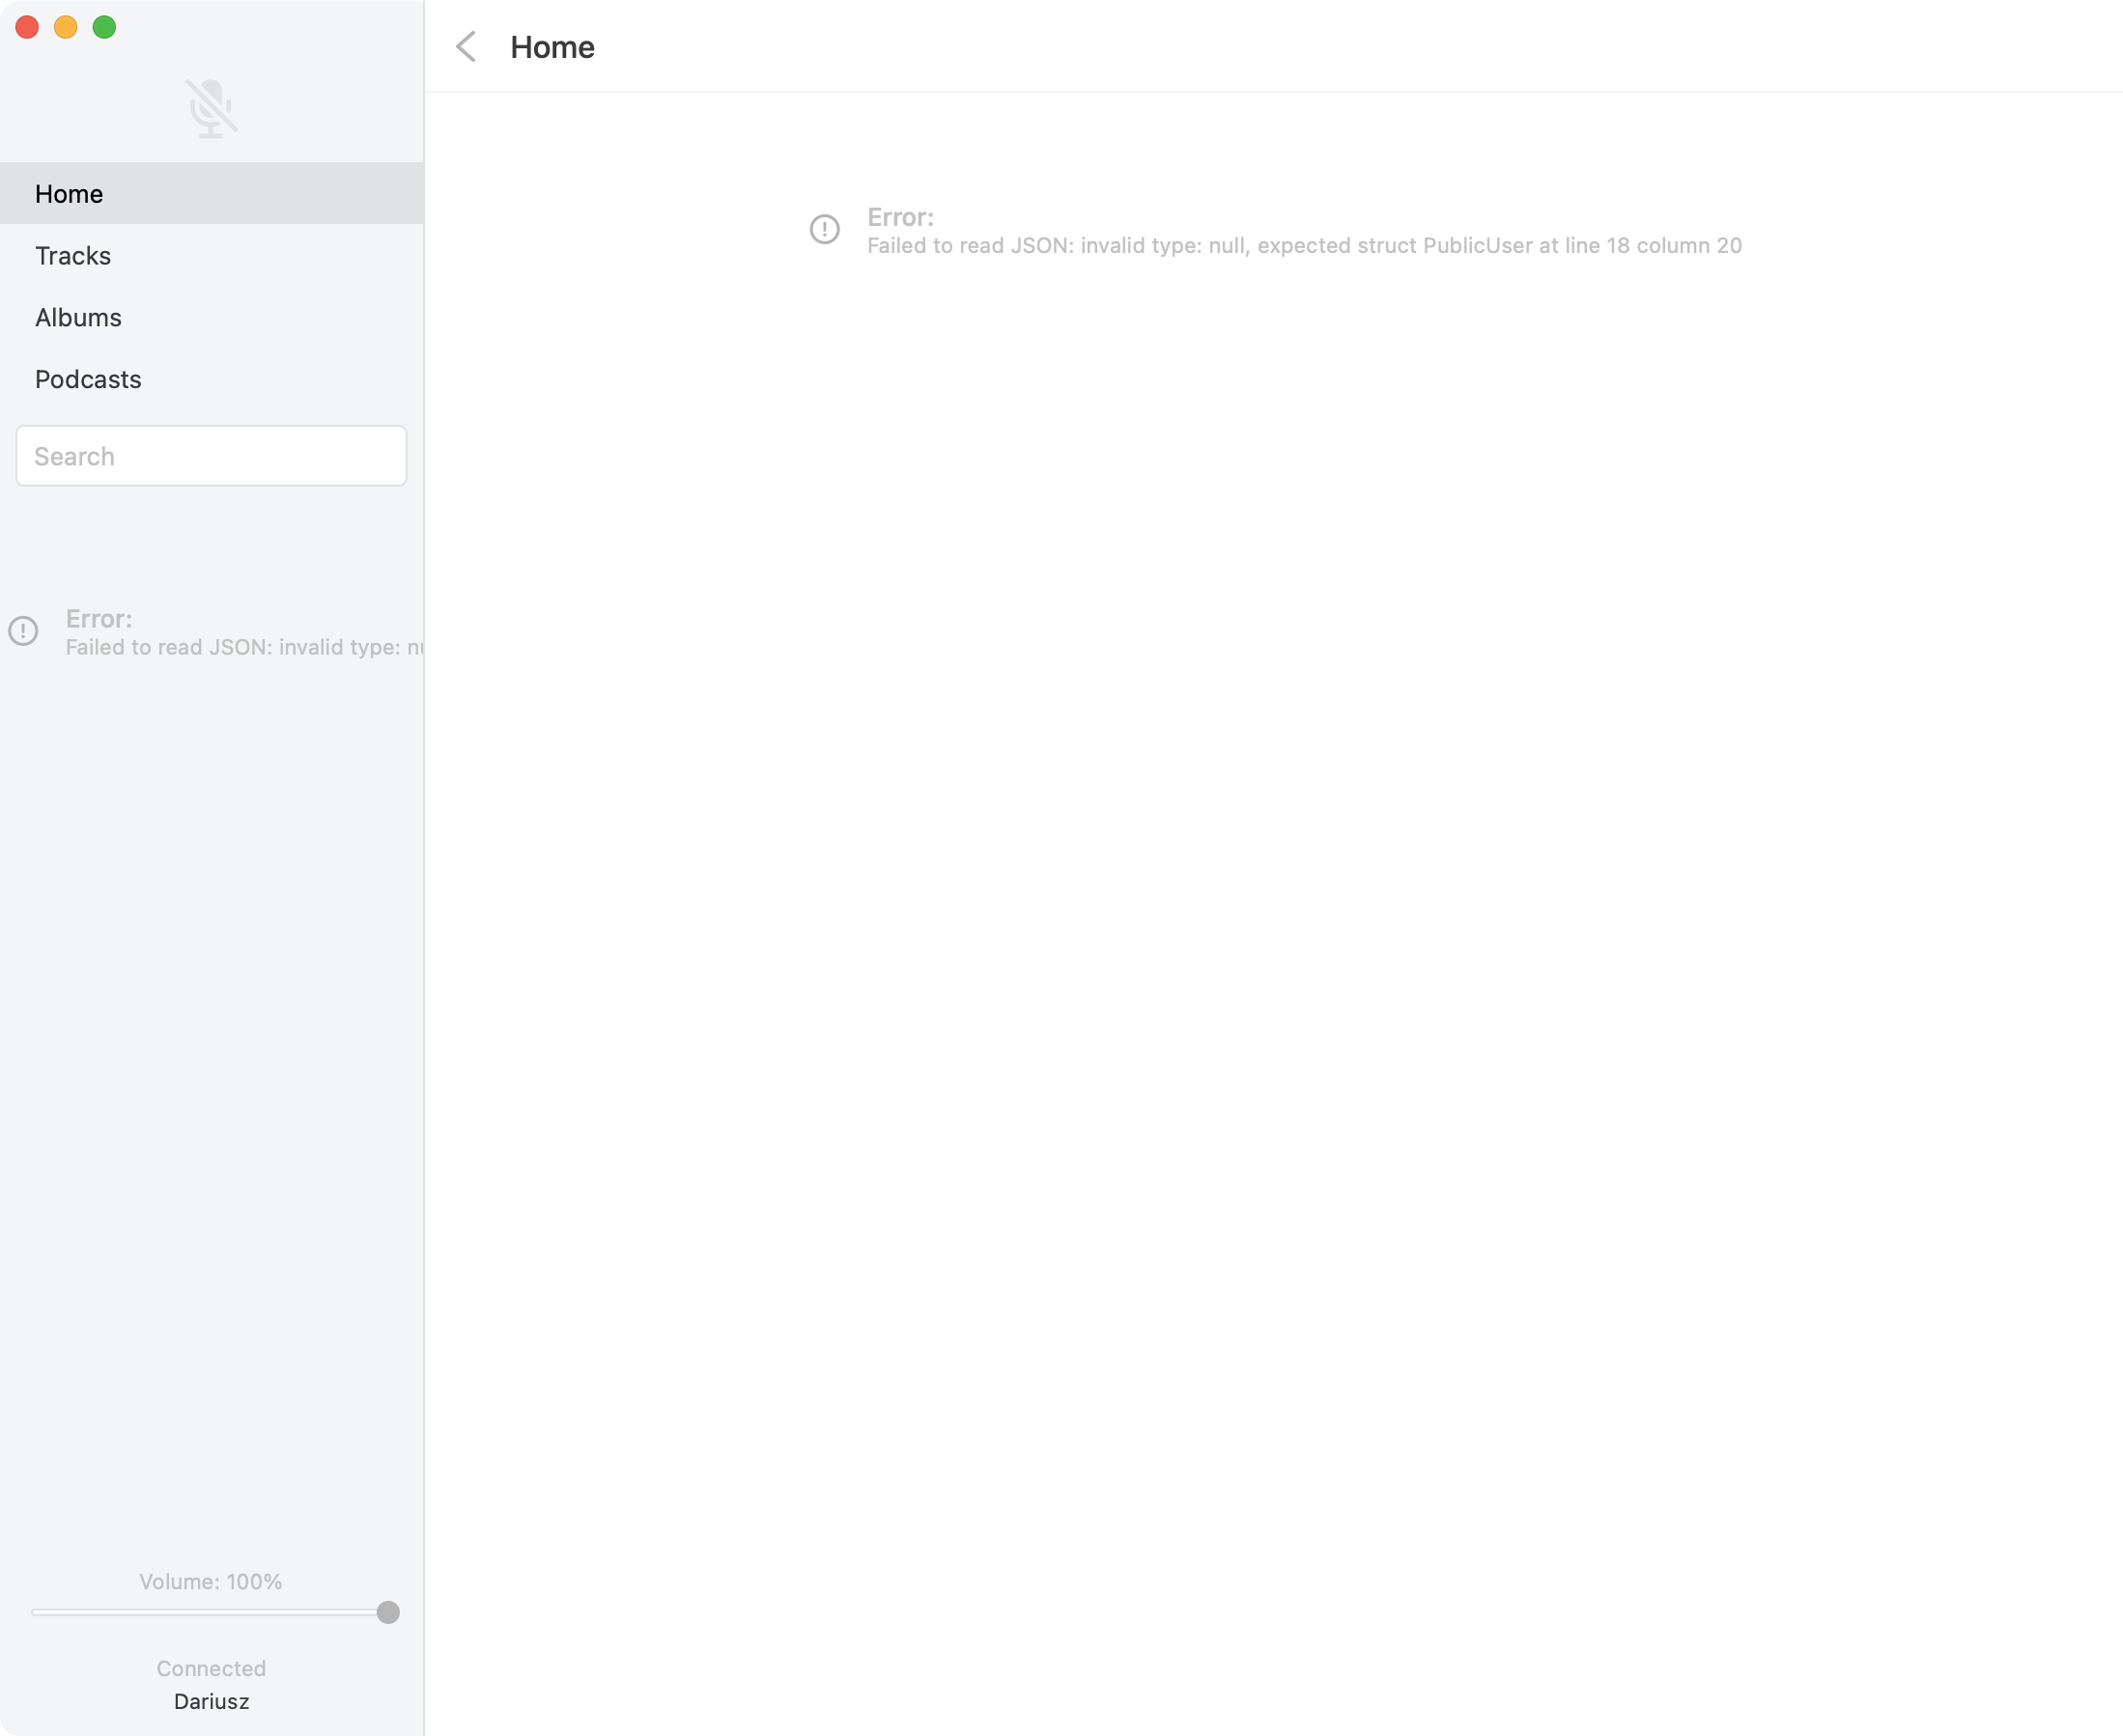This screenshot has width=2123, height=1736.
Task: Go back using the chevron arrow
Action: click(467, 47)
